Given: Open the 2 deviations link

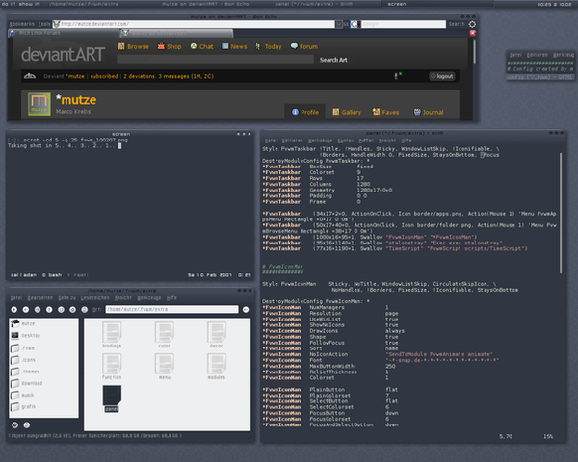Looking at the screenshot, I should [x=140, y=76].
